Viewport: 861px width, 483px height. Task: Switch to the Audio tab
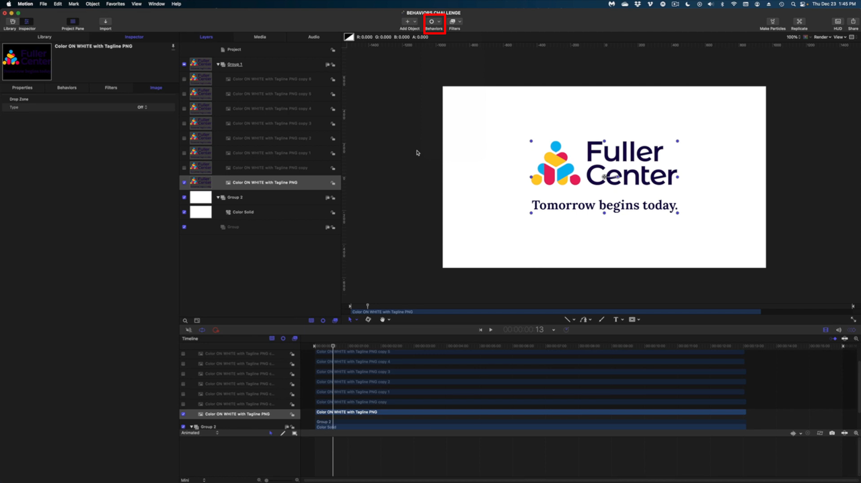(x=313, y=37)
